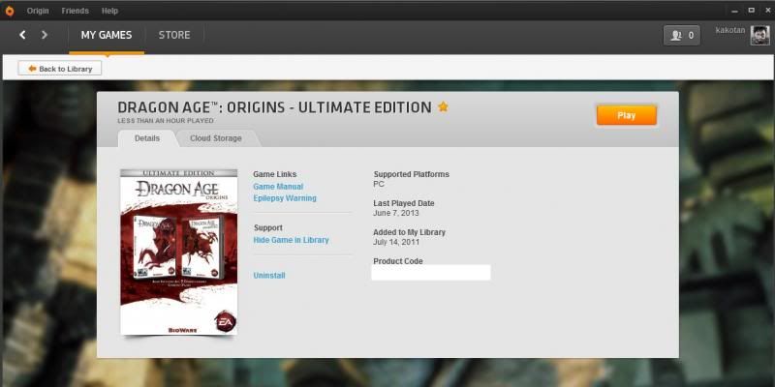Open the Epilepsy Warning link
The width and height of the screenshot is (775, 387).
285,198
